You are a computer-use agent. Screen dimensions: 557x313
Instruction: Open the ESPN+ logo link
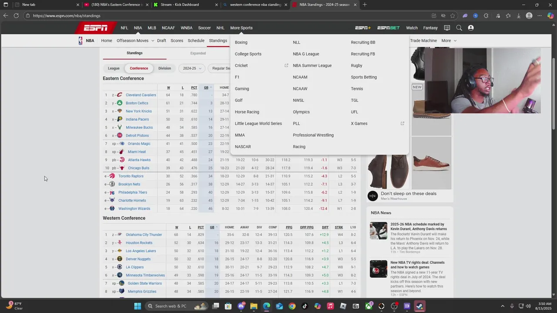(363, 28)
